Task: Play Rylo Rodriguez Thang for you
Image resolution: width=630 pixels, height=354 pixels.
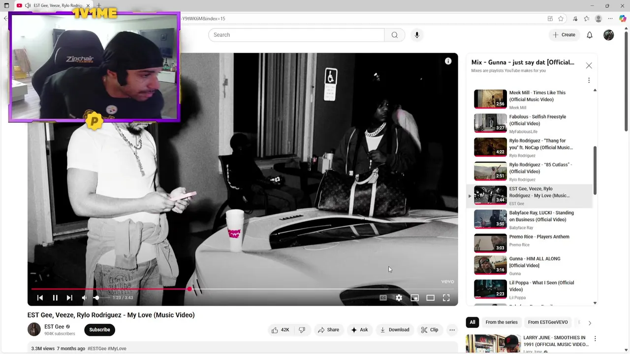Action: pos(529,147)
